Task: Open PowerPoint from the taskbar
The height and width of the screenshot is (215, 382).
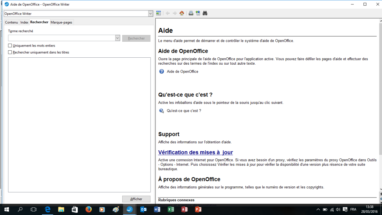Action: pyautogui.click(x=198, y=210)
